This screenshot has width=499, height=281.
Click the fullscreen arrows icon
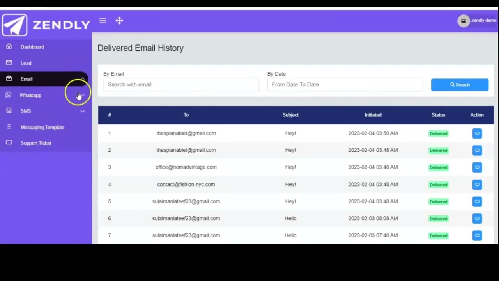tap(119, 21)
